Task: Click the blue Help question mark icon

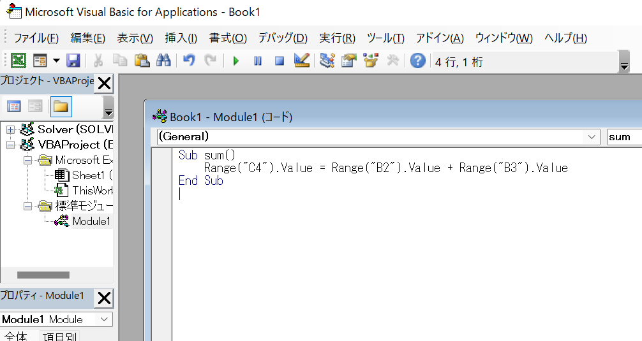Action: 418,61
